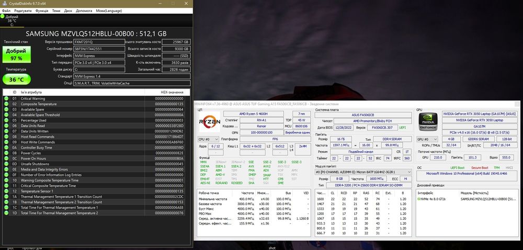Open the Диск menu
The height and width of the screenshot is (250, 523).
[68, 10]
